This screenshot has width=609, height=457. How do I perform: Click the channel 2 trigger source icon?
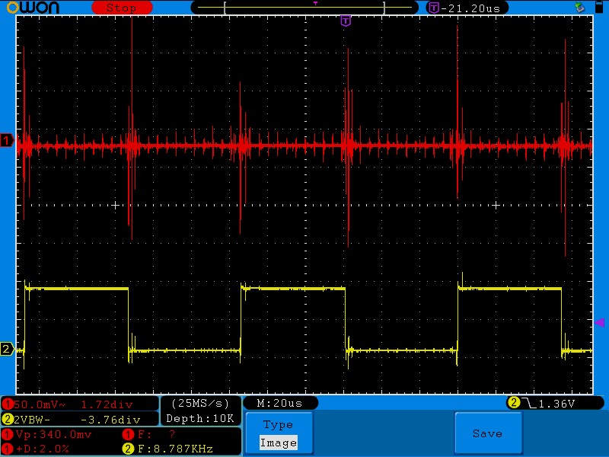coord(513,402)
